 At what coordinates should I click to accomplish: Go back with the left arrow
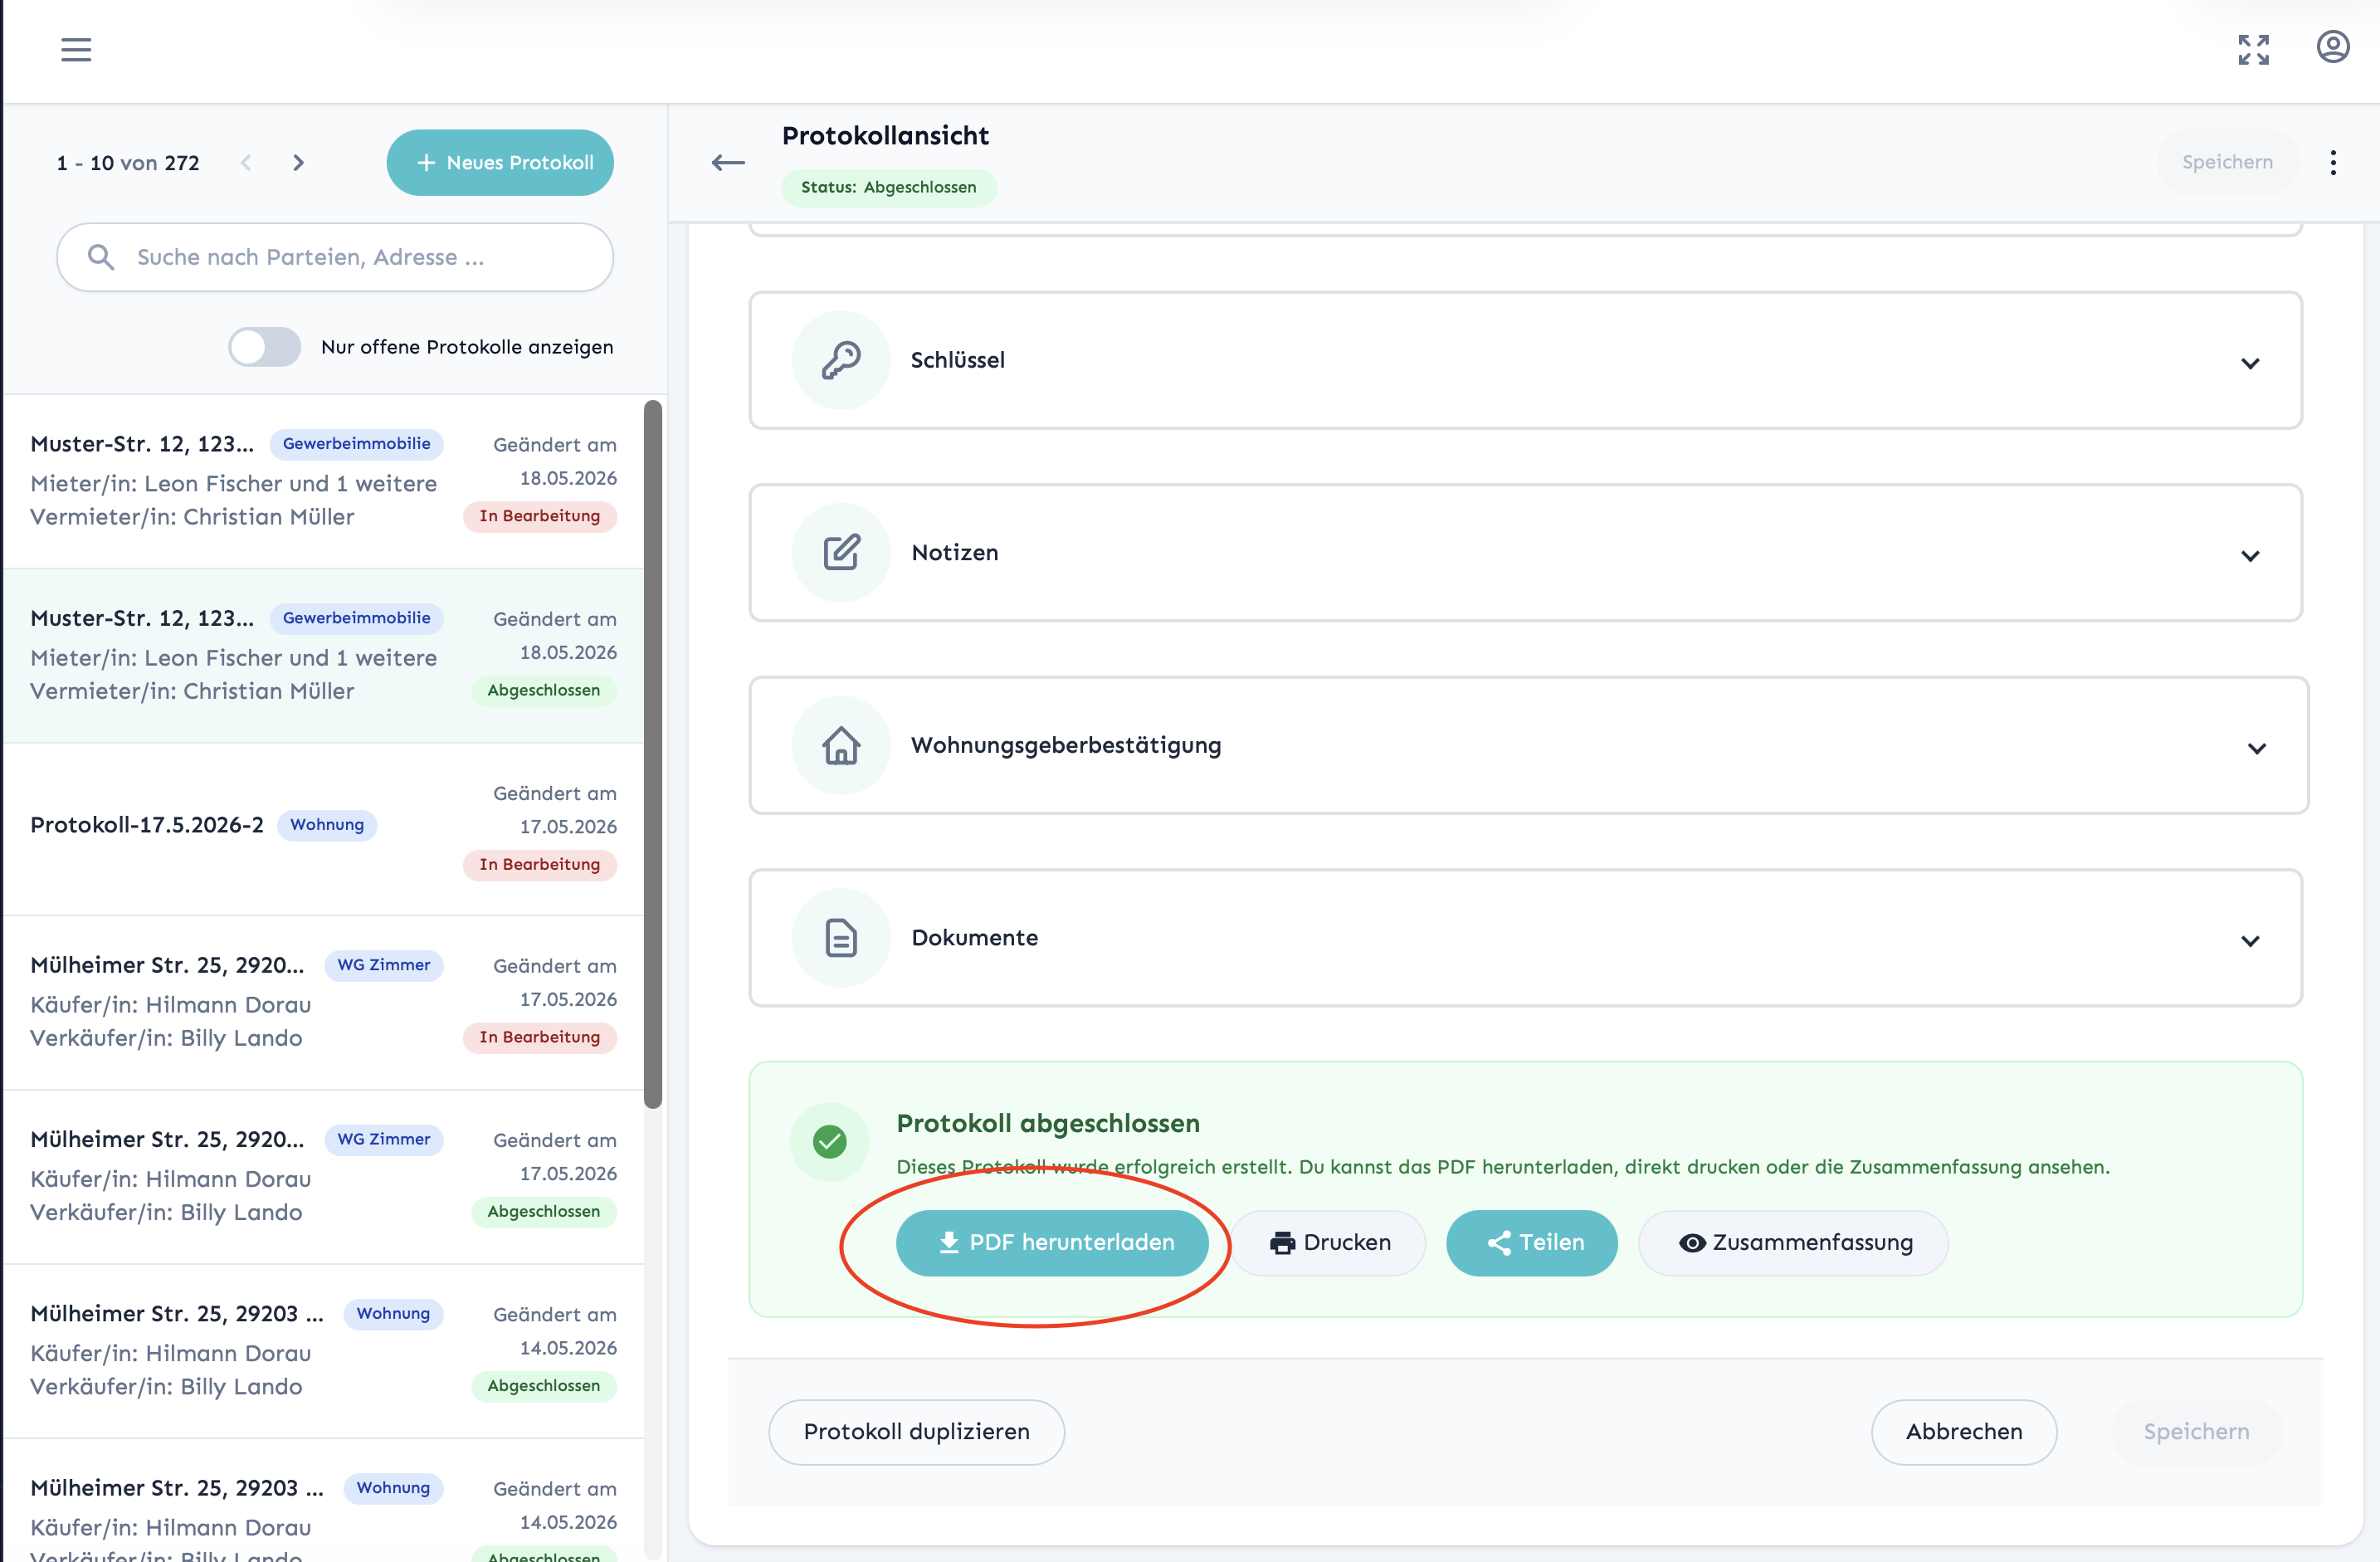pyautogui.click(x=728, y=162)
